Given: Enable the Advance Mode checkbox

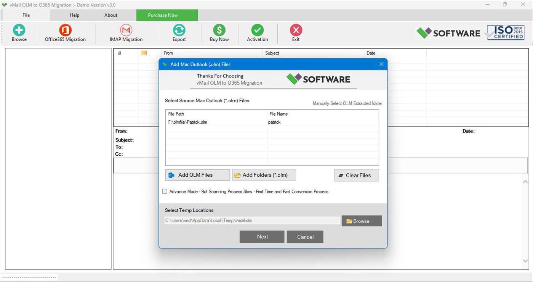Looking at the screenshot, I should point(165,192).
